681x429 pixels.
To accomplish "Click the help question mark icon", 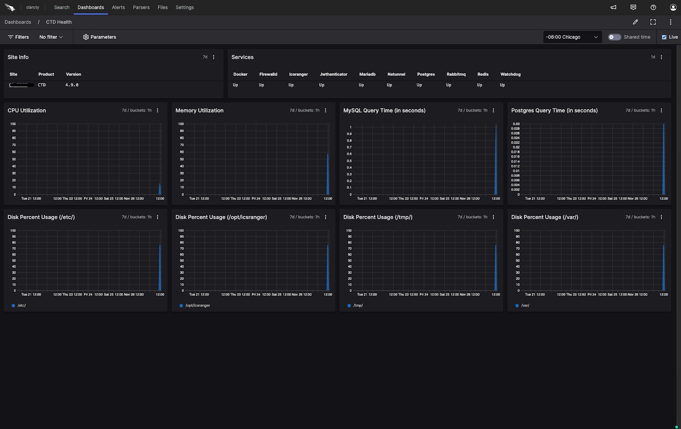I will [x=653, y=7].
